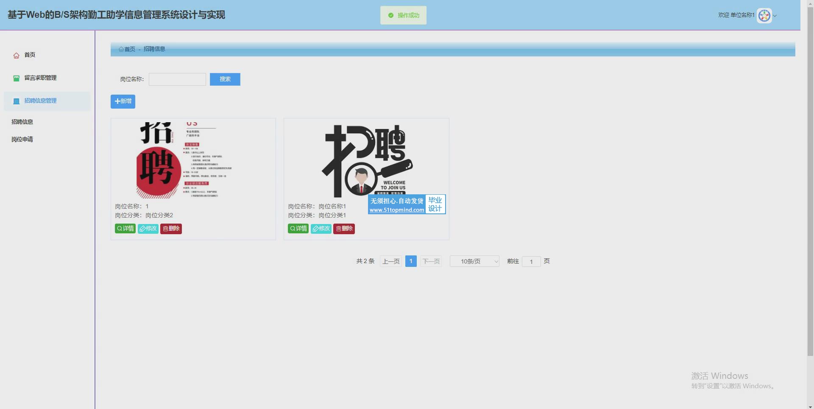This screenshot has height=409, width=814.
Task: Expand the user account dropdown arrow
Action: (x=775, y=16)
